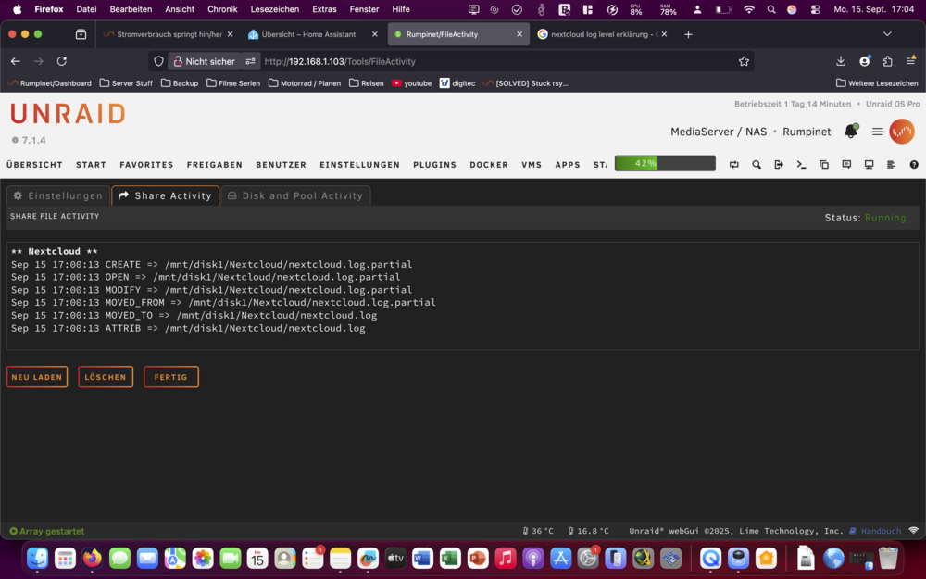Open the Rumpinet/Dashboard bookmark
926x579 pixels.
(50, 83)
